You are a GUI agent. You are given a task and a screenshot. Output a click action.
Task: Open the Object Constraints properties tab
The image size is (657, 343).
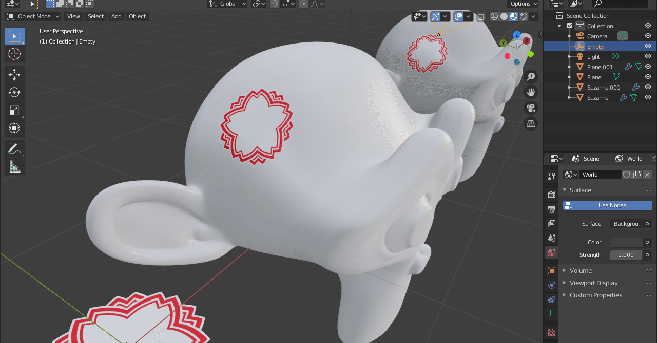552,299
